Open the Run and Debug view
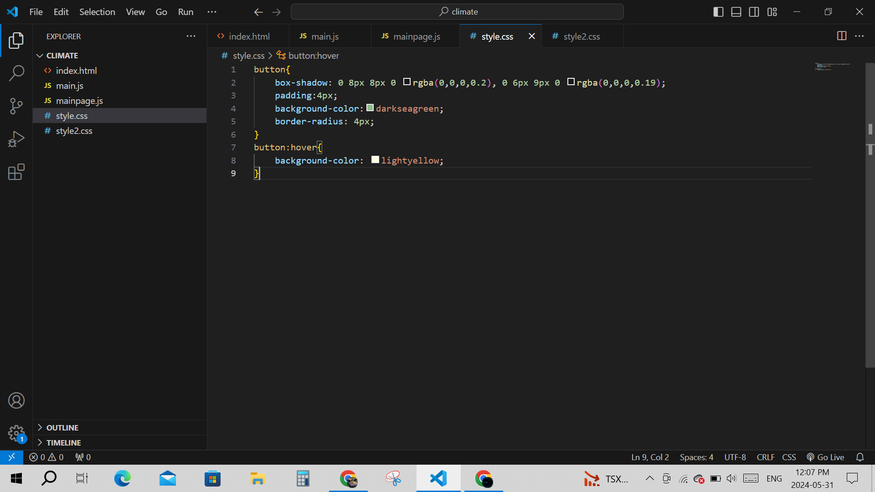The image size is (875, 492). pos(16,139)
